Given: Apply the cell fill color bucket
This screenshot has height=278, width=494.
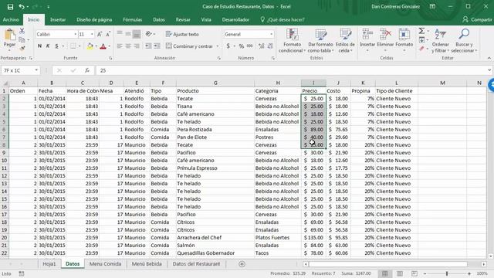Looking at the screenshot, I should tap(90, 46).
